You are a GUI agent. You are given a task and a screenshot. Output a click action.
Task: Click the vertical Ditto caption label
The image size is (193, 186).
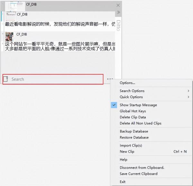coord(118,25)
